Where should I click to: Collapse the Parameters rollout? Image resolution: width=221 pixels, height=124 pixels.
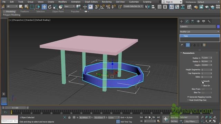[189, 53]
